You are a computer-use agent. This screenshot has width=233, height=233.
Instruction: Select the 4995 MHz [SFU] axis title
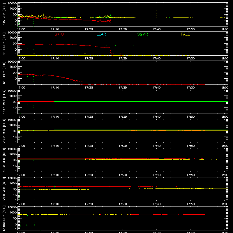click(x=4, y=160)
